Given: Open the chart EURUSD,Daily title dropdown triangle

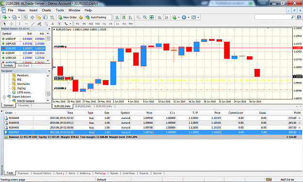Looking at the screenshot, I should pos(54,30).
